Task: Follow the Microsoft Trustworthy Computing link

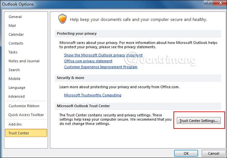Action: click(93, 95)
